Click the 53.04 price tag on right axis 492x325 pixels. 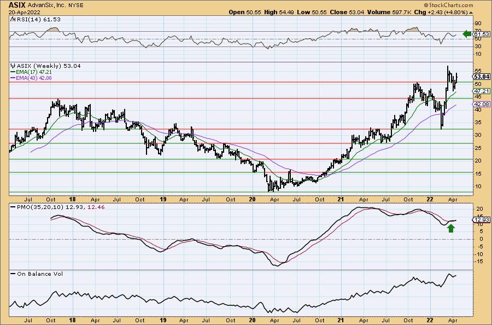click(482, 77)
